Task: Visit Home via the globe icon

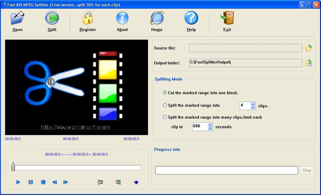Action: pyautogui.click(x=157, y=18)
